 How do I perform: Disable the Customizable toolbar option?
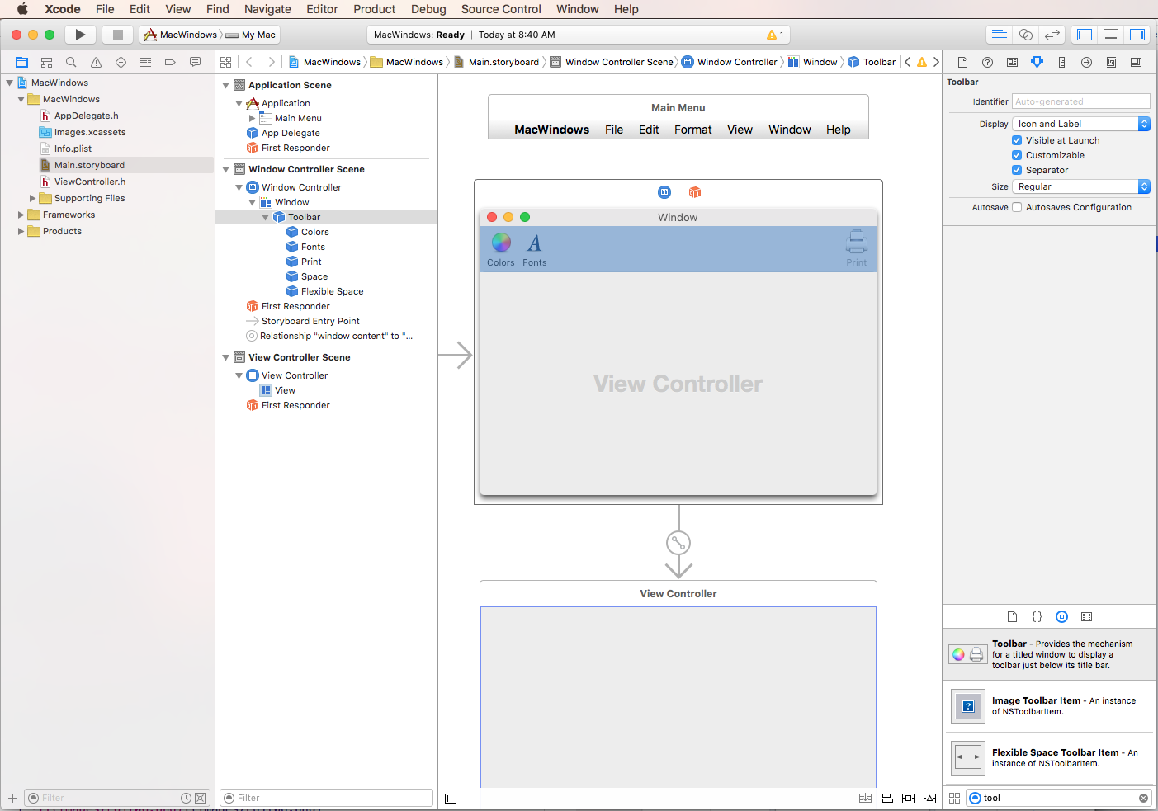[x=1017, y=155]
